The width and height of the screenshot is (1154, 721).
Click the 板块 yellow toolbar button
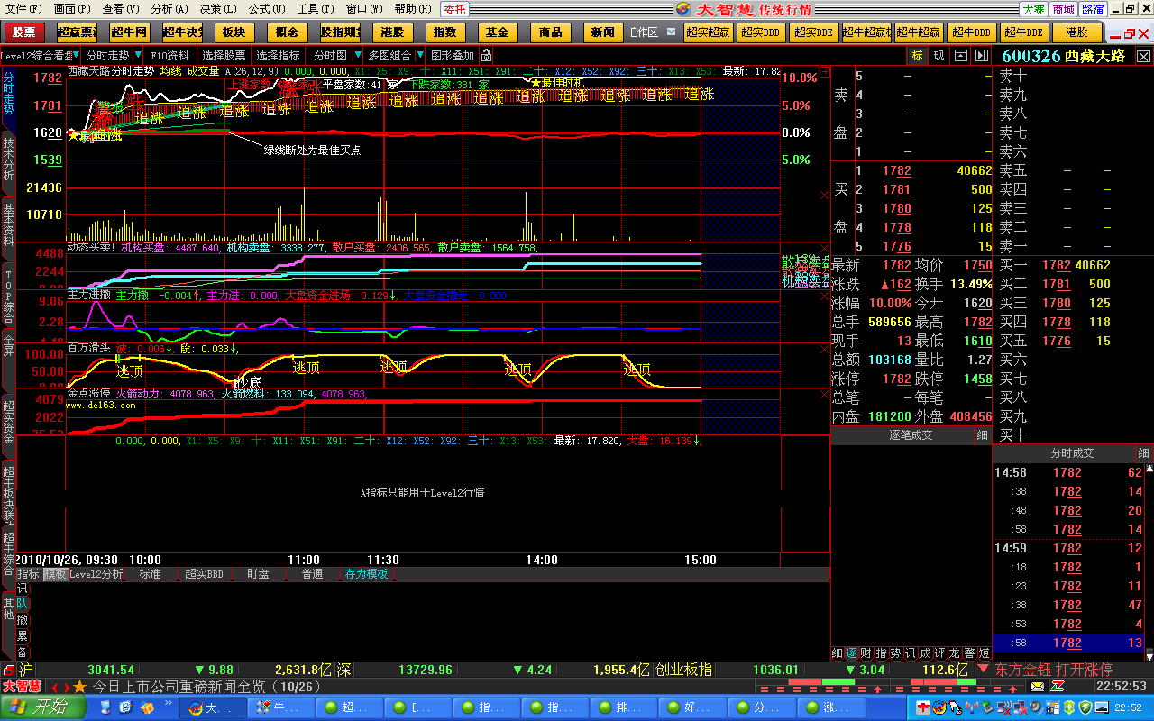[234, 32]
